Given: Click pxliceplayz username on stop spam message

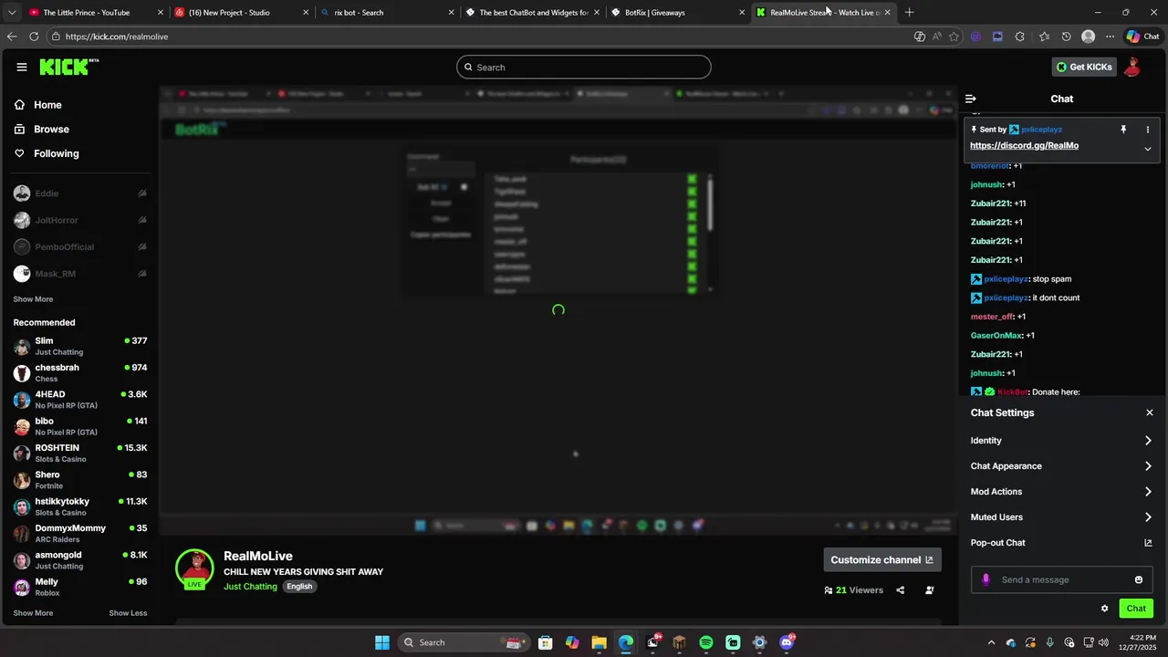Looking at the screenshot, I should (1006, 279).
